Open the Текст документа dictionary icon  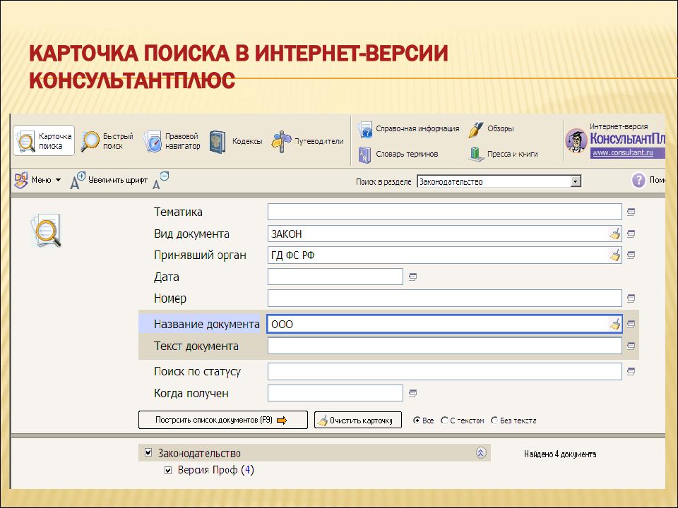click(631, 346)
